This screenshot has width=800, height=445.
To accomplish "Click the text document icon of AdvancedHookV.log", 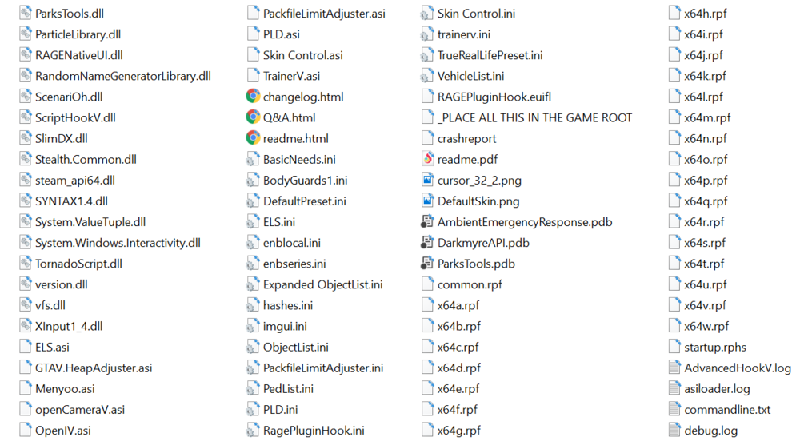I will 674,368.
